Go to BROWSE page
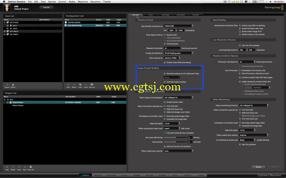The width and height of the screenshot is (286, 178). coord(98,175)
